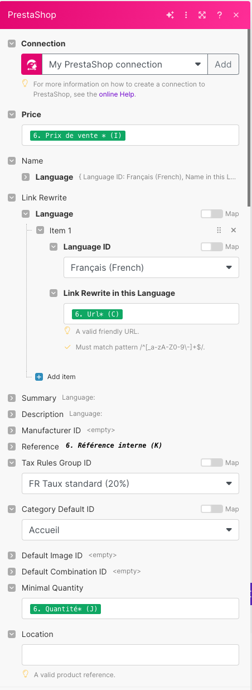
Task: Collapse the Minimal Quantity section
Action: pos(12,588)
